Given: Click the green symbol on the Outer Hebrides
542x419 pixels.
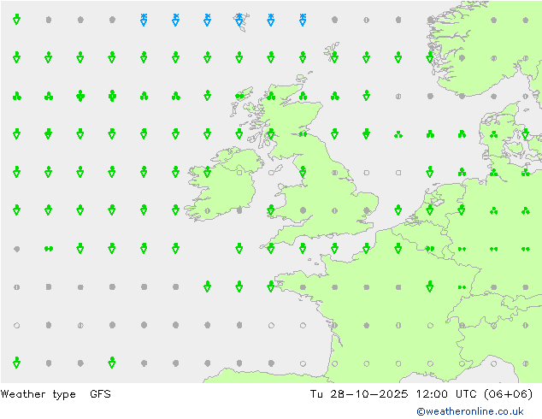Looking at the screenshot, I should pos(239,96).
